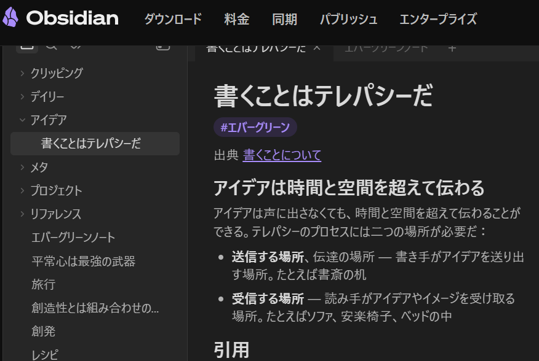The image size is (539, 361).
Task: Follow the 書くことについて source link
Action: pyautogui.click(x=282, y=155)
